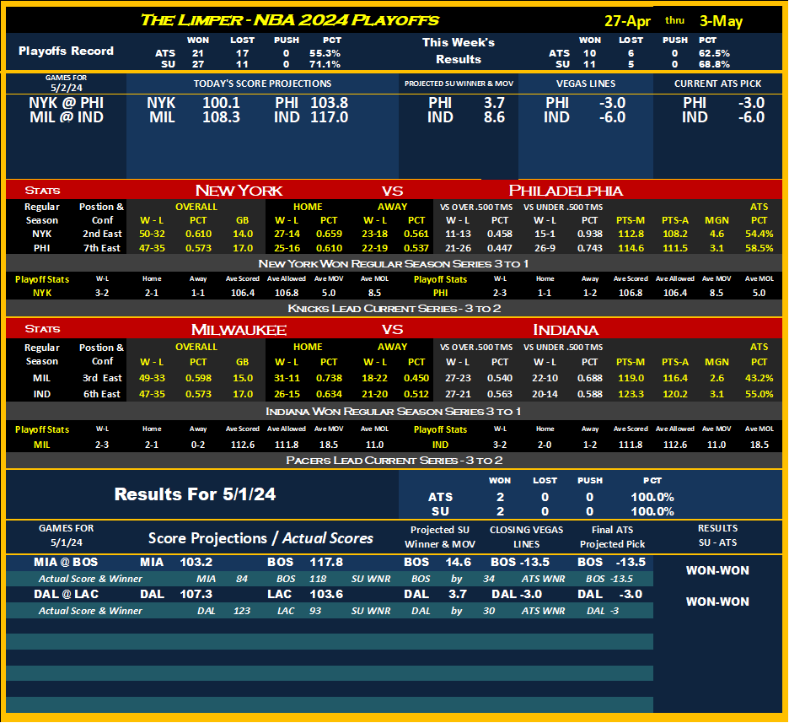The image size is (789, 723).
Task: Click the "CURRENT ATS PICK" header
Action: coord(717,84)
